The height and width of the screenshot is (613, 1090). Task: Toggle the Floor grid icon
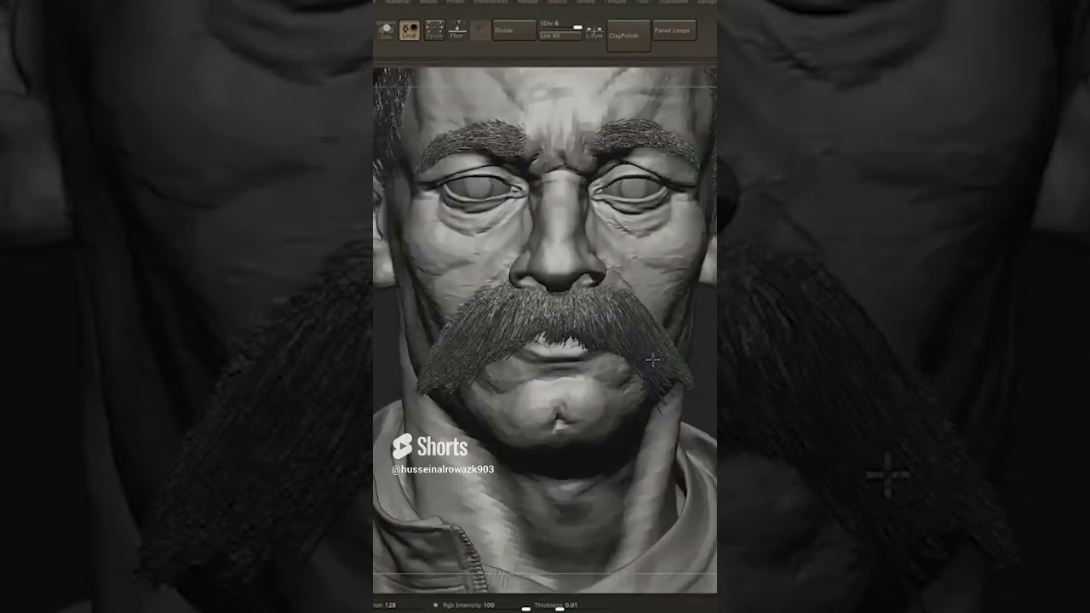click(x=457, y=31)
